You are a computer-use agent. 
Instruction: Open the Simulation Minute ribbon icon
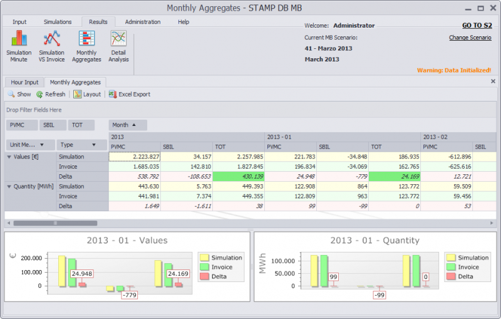[x=19, y=43]
